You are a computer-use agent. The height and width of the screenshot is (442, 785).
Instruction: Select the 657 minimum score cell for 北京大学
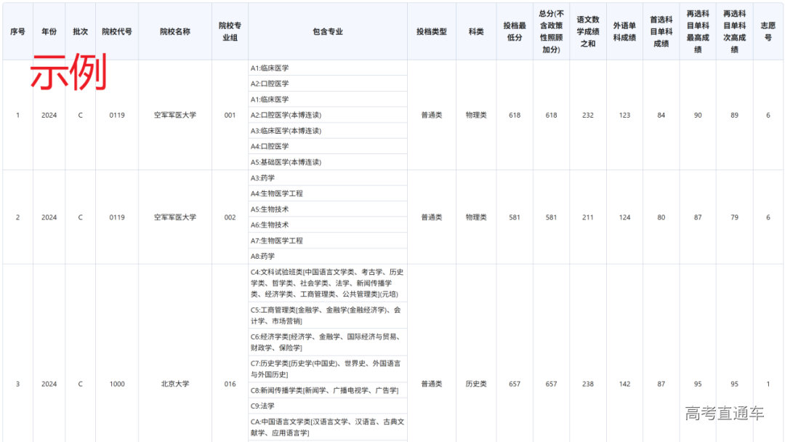tap(515, 384)
